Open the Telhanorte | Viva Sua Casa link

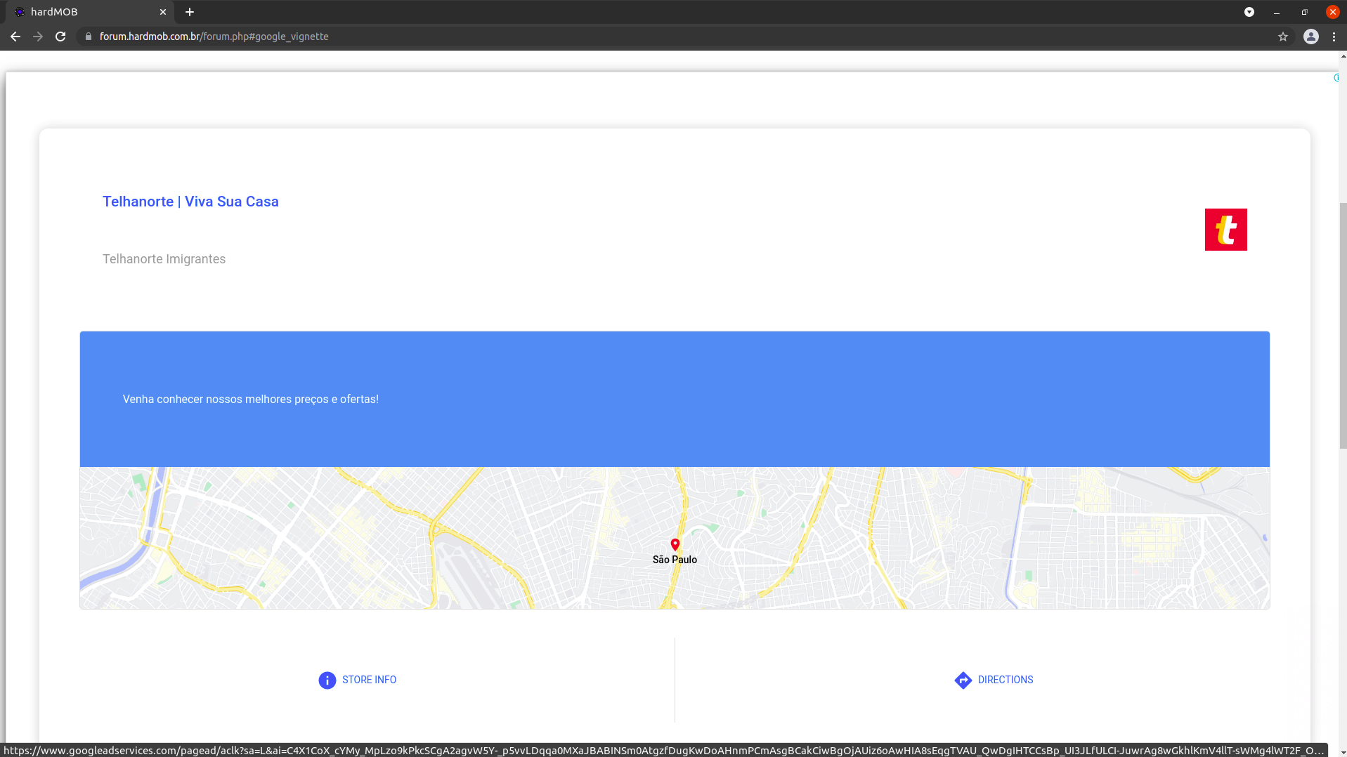[x=190, y=202]
